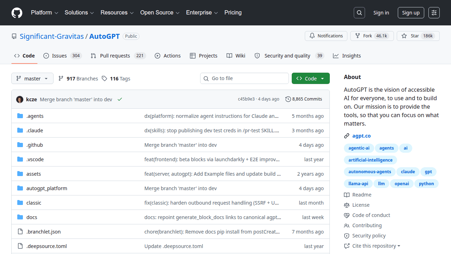Open Security and quality tab

[x=289, y=56]
